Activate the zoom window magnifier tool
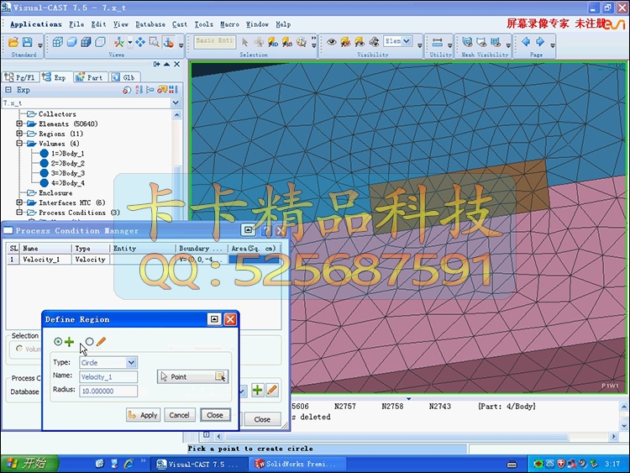 (x=154, y=42)
